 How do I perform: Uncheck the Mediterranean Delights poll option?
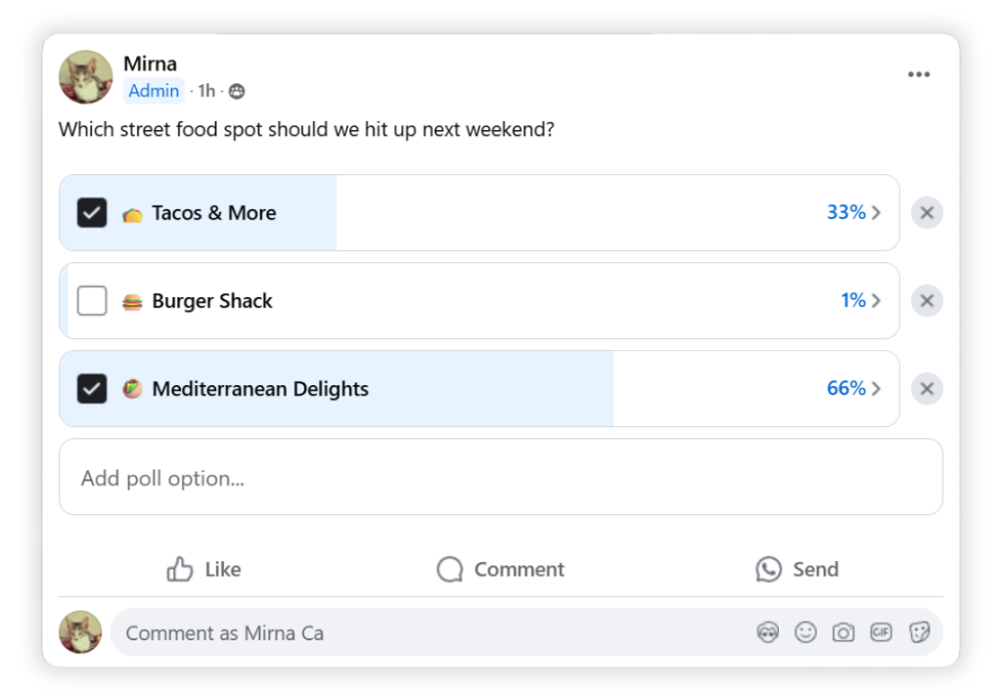93,388
